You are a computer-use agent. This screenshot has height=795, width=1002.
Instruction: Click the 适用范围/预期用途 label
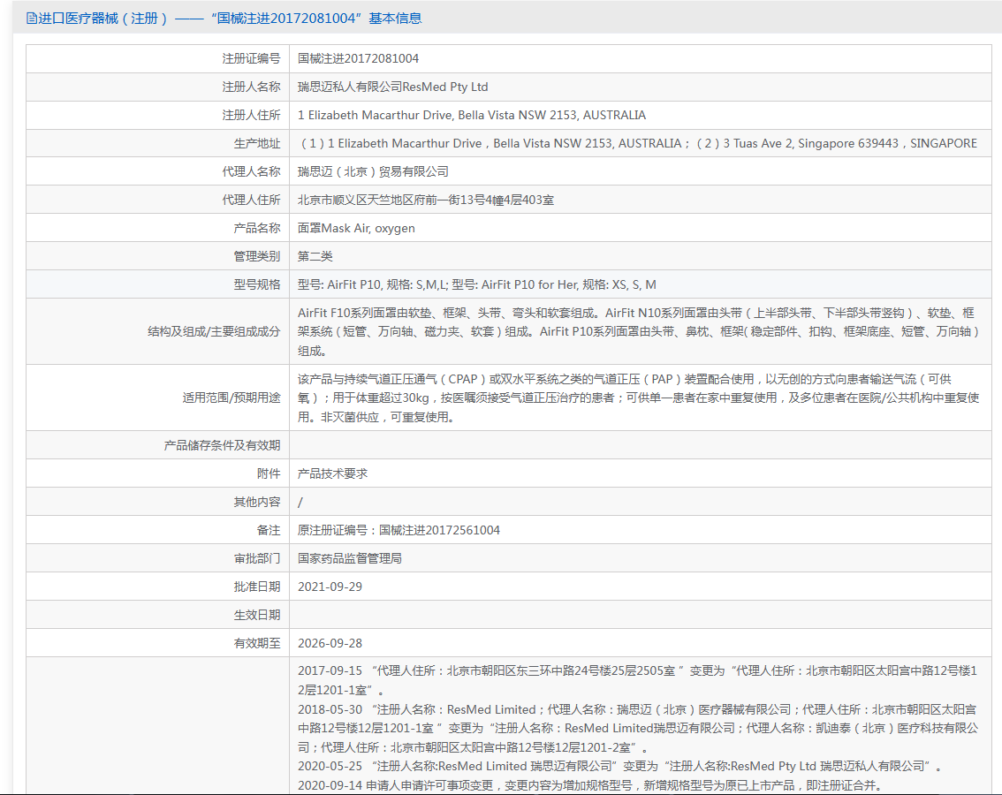pos(231,397)
